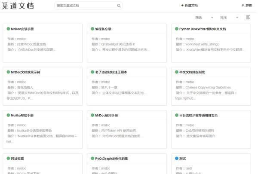
Task: Expand the 筛选 filter dropdown
Action: tap(204, 18)
